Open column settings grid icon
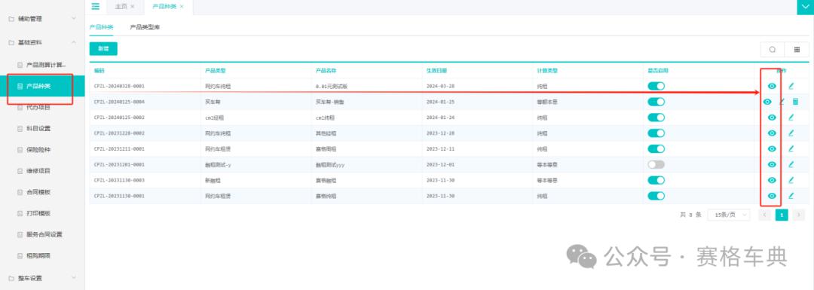 [797, 50]
